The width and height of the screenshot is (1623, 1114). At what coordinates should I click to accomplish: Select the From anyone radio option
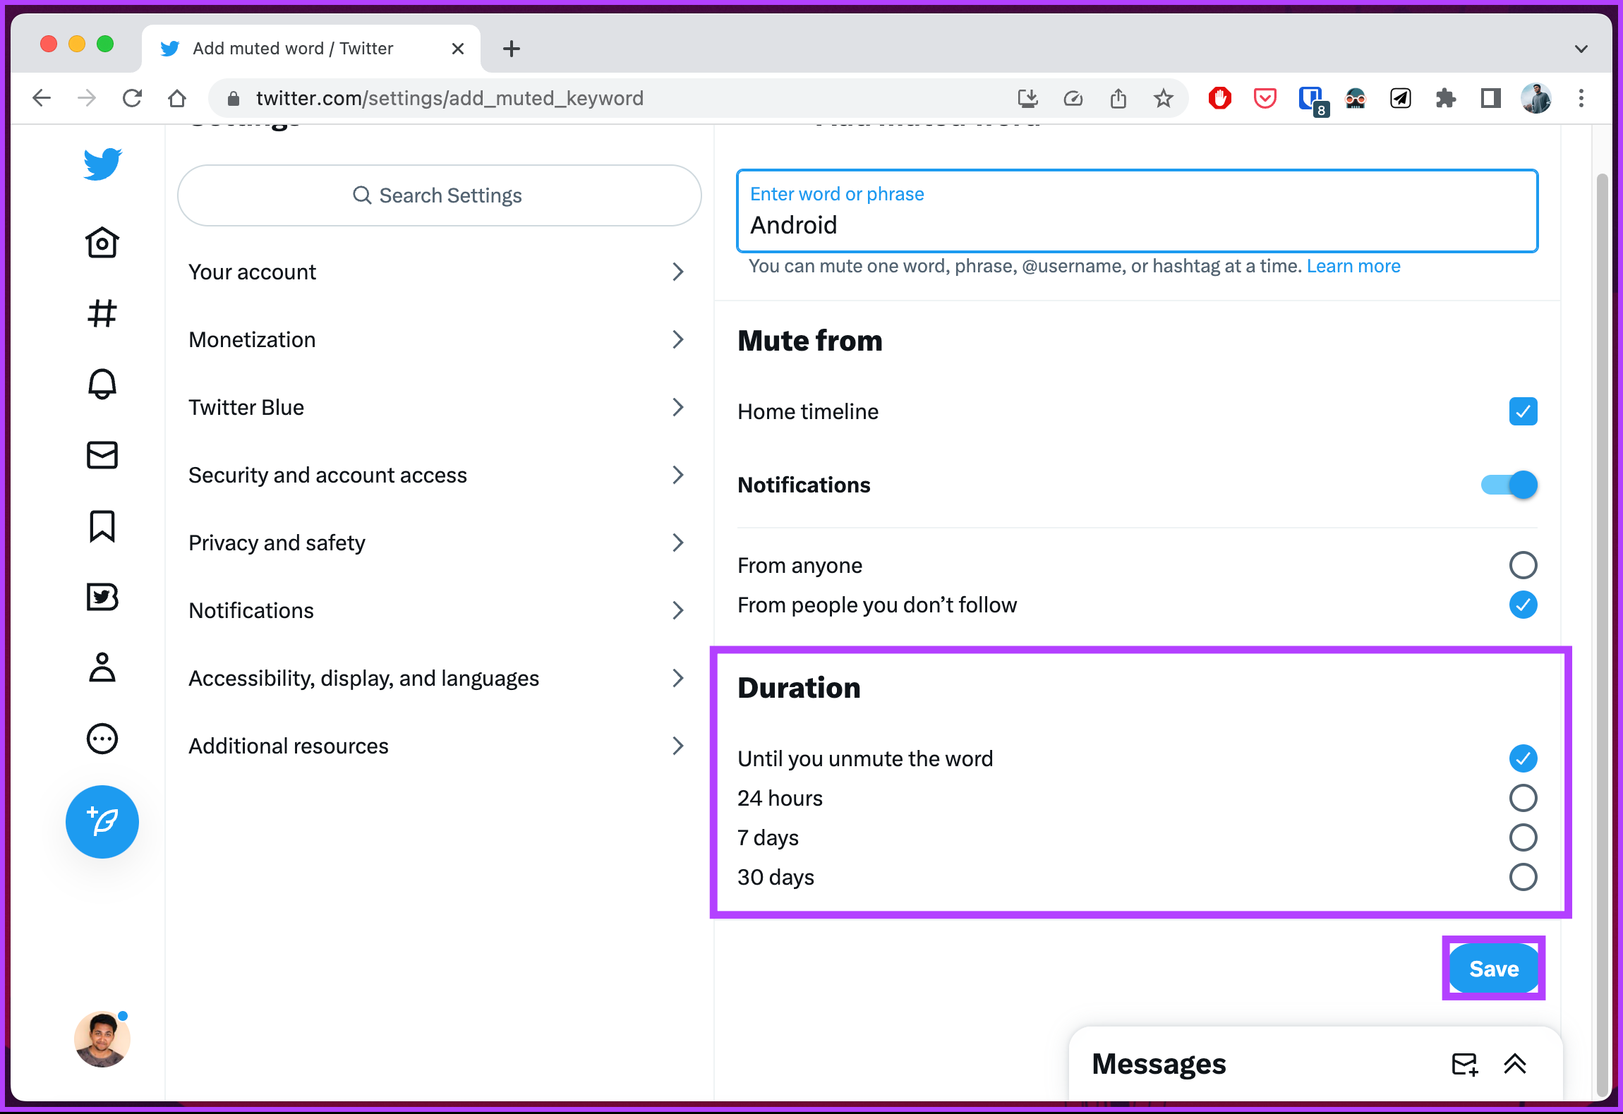pos(1523,565)
